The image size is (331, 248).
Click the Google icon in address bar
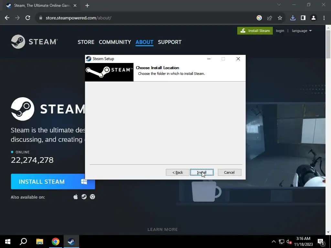(259, 18)
